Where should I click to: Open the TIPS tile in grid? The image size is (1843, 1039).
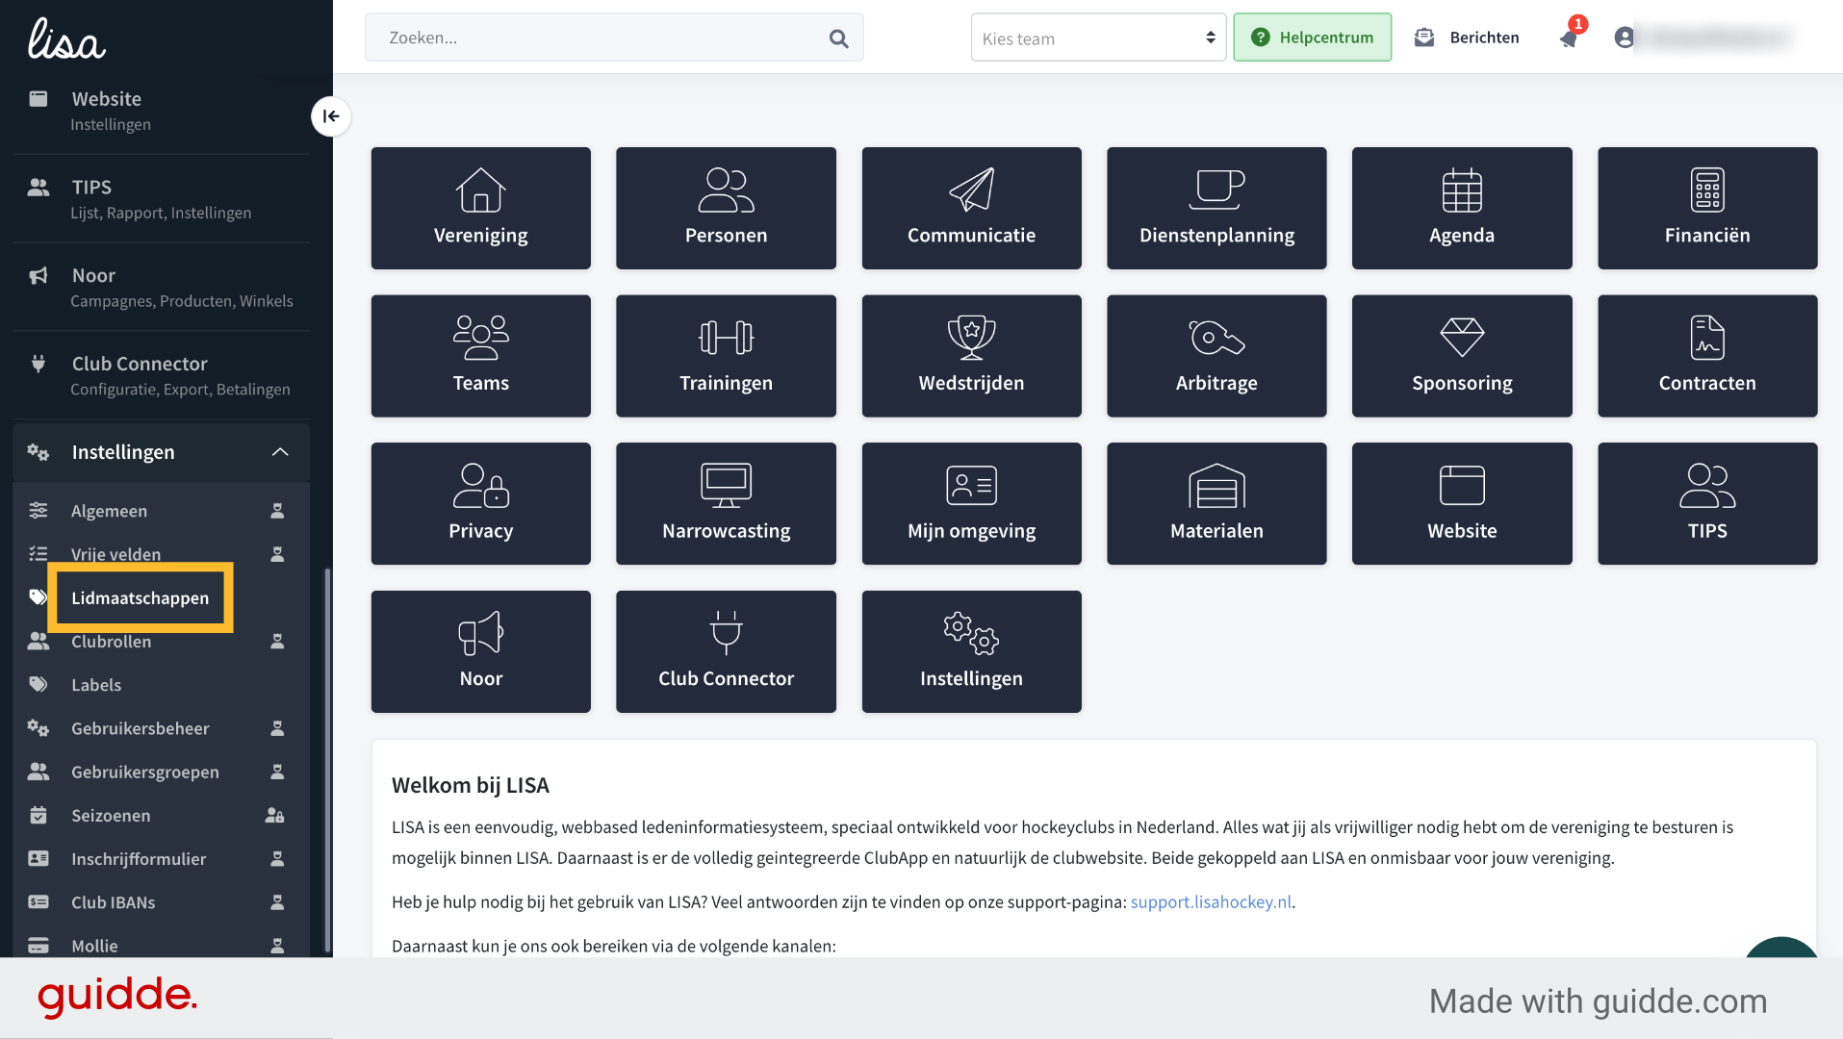(1707, 503)
